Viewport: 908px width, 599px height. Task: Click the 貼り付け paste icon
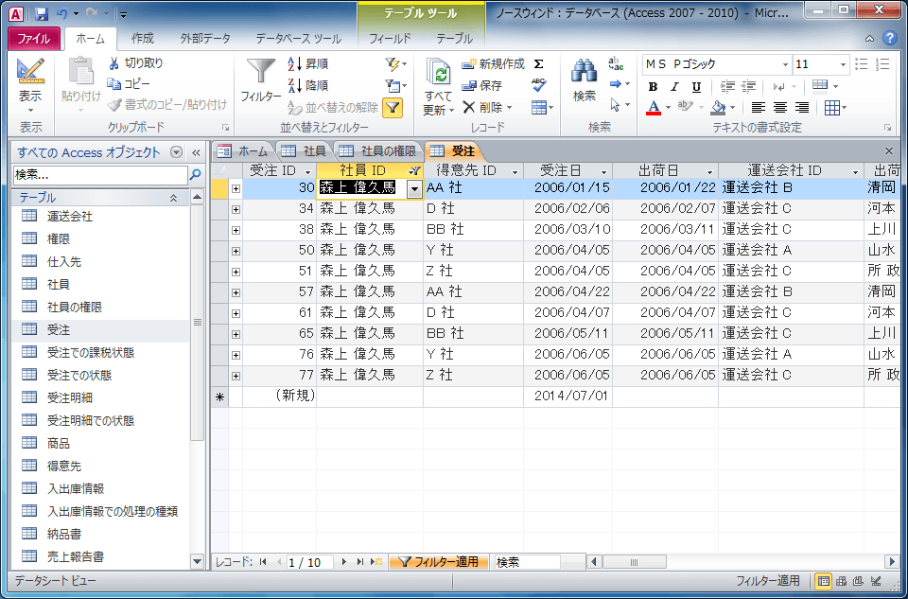click(81, 72)
